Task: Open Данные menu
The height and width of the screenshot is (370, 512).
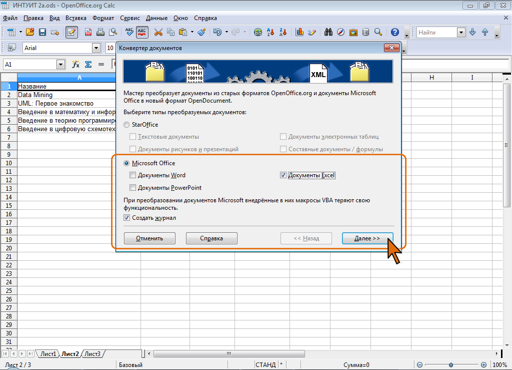Action: point(156,19)
